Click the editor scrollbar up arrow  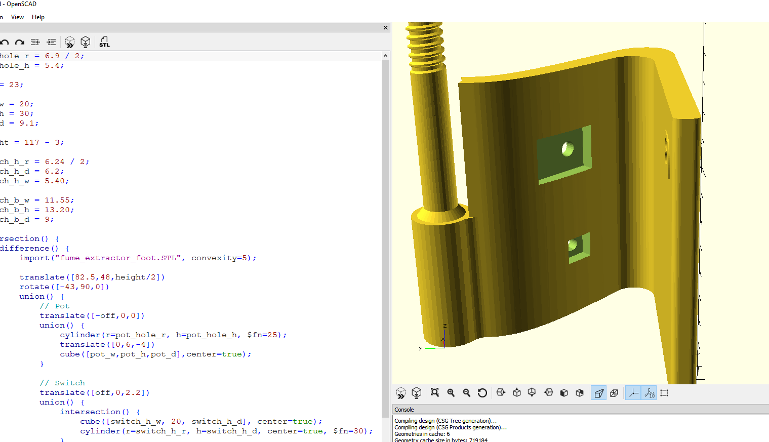[x=386, y=56]
